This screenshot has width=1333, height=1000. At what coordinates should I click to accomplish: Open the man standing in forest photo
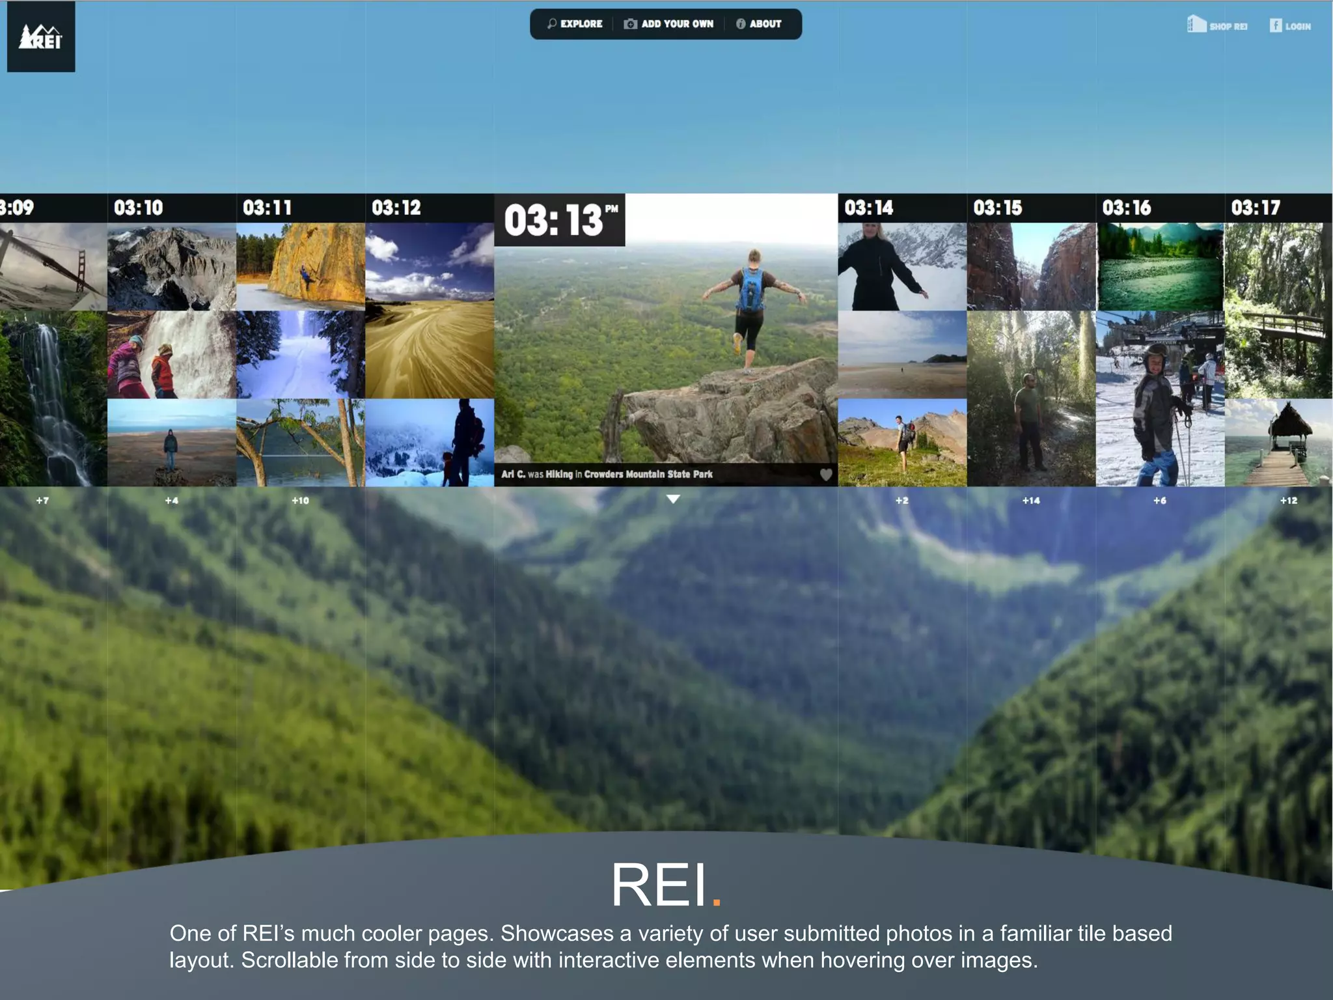pos(1032,398)
